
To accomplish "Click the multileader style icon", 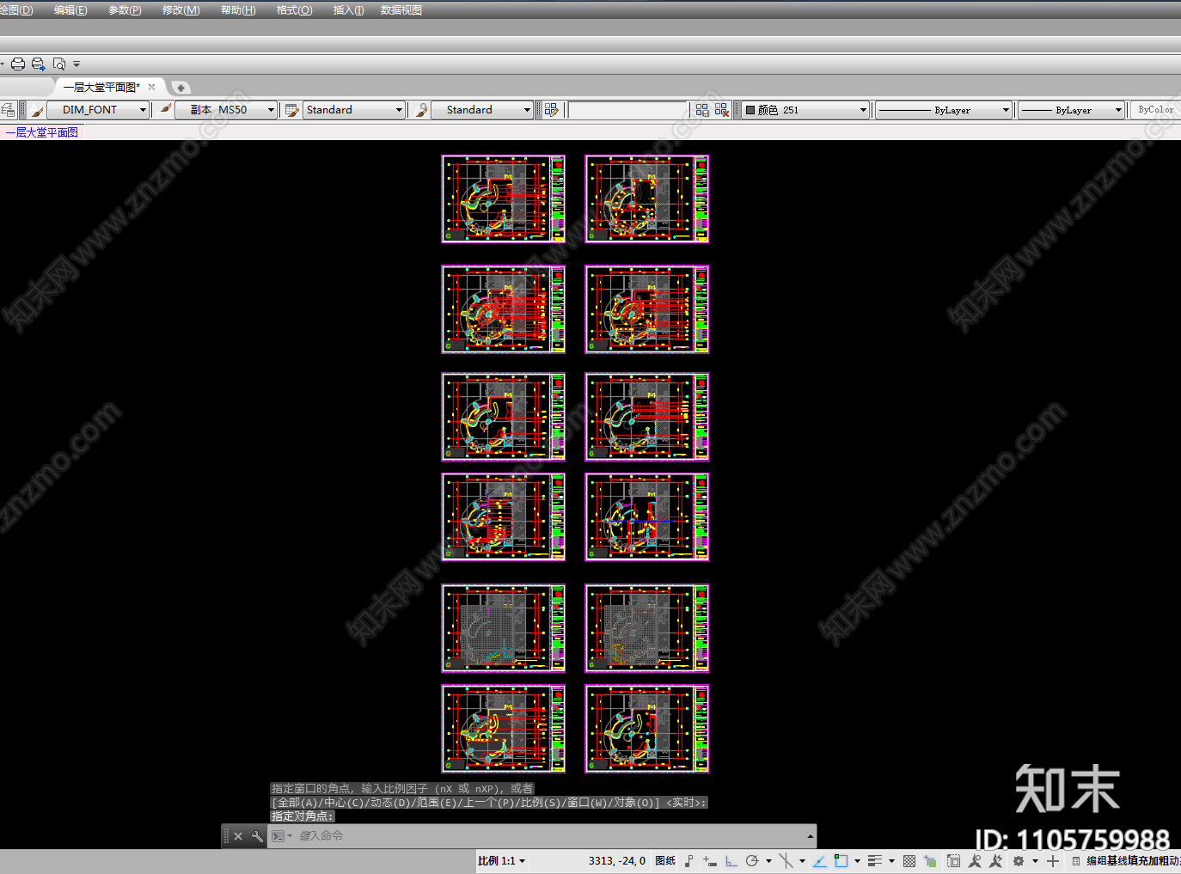I will (x=421, y=110).
